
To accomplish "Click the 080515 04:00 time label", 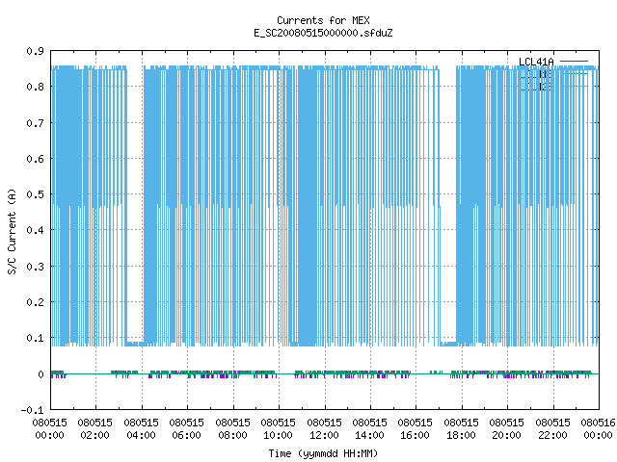I will pyautogui.click(x=141, y=429).
